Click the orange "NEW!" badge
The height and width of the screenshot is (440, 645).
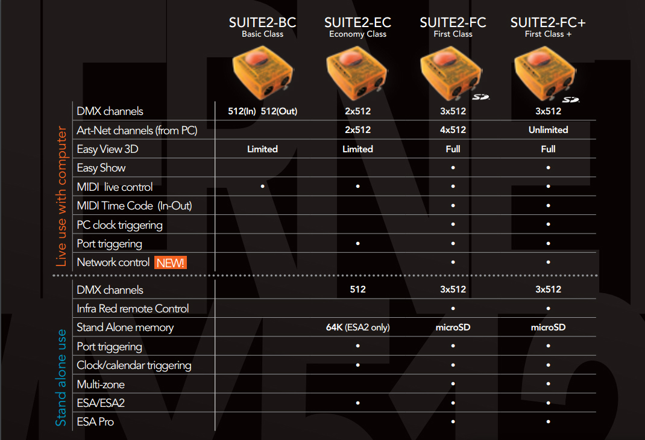[x=171, y=262]
